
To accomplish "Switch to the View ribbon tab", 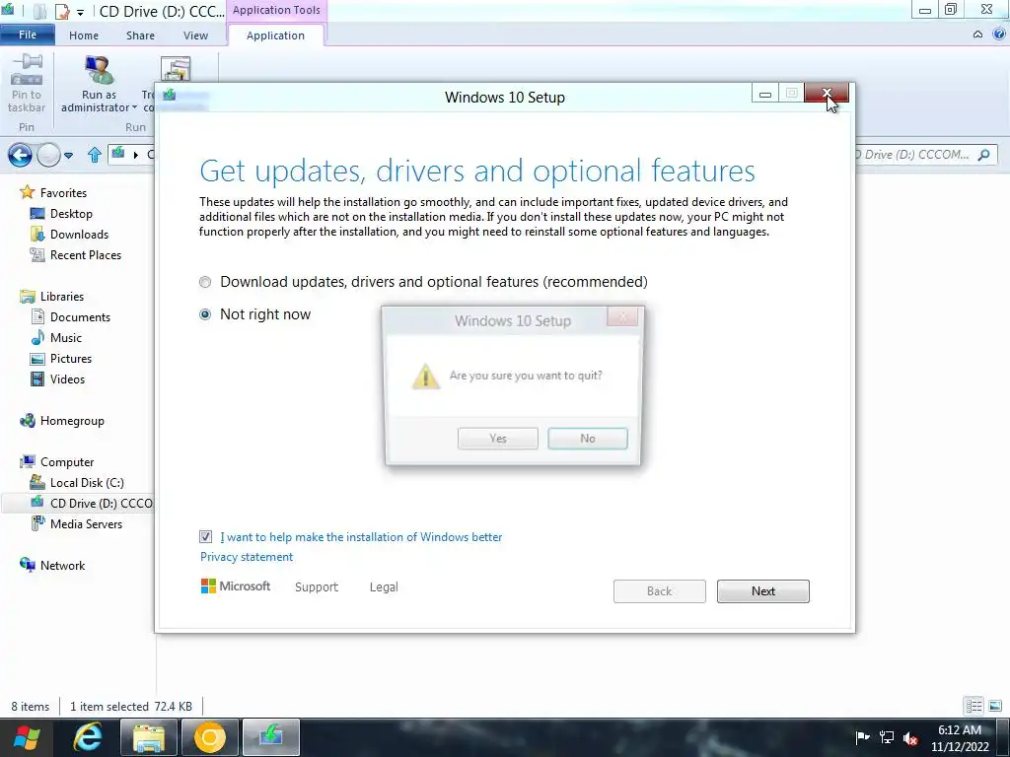I will click(x=195, y=35).
